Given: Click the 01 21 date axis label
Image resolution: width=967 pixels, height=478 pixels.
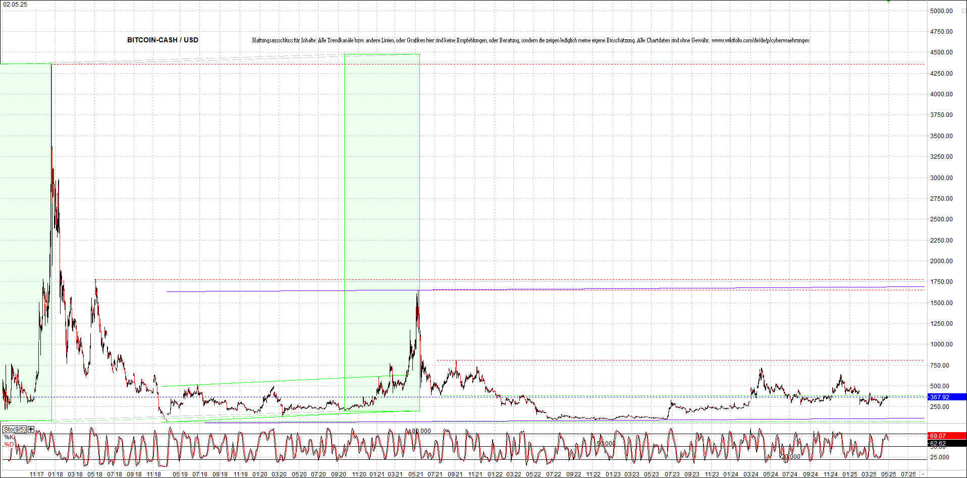Looking at the screenshot, I should pyautogui.click(x=377, y=474).
